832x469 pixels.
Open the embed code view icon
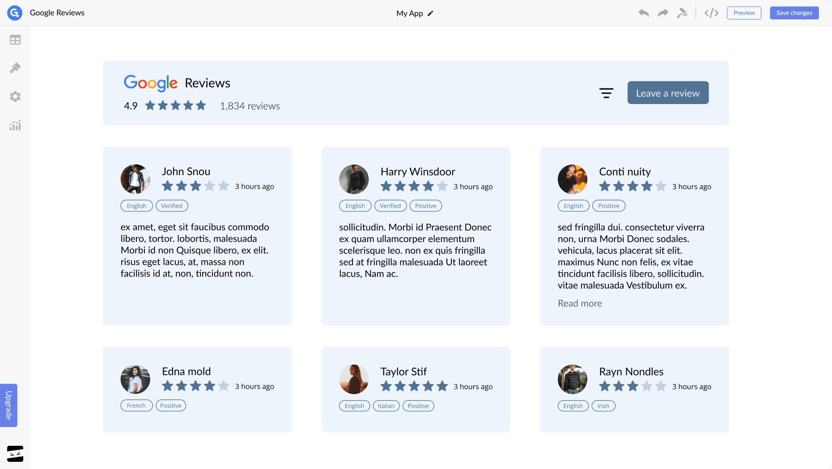[x=711, y=13]
